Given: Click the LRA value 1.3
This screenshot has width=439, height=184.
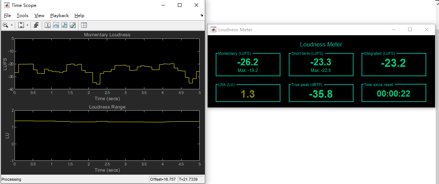Looking at the screenshot, I should coord(248,94).
